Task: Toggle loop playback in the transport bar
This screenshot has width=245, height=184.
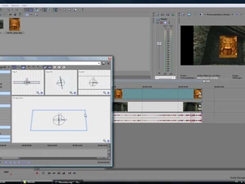Action: click(x=43, y=173)
